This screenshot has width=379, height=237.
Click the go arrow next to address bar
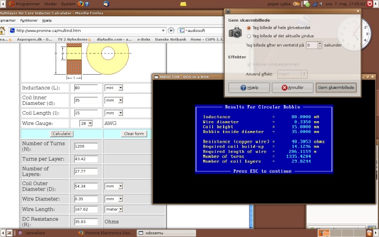[x=171, y=30]
